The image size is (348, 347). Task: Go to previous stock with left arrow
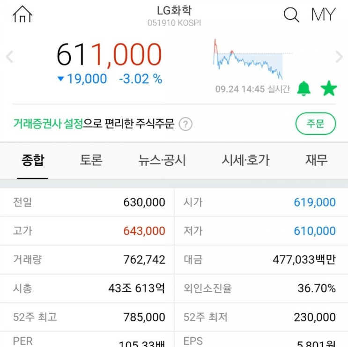click(9, 57)
